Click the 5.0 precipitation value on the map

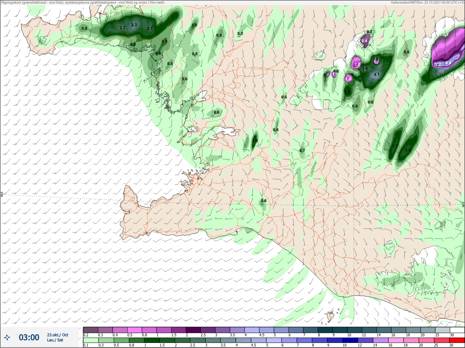coord(376,59)
